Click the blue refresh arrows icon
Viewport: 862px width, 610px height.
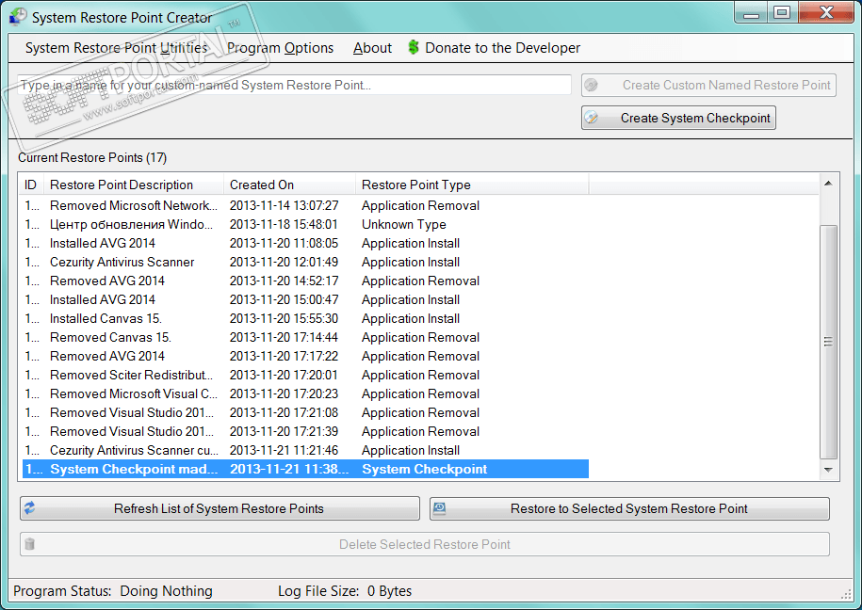[30, 508]
